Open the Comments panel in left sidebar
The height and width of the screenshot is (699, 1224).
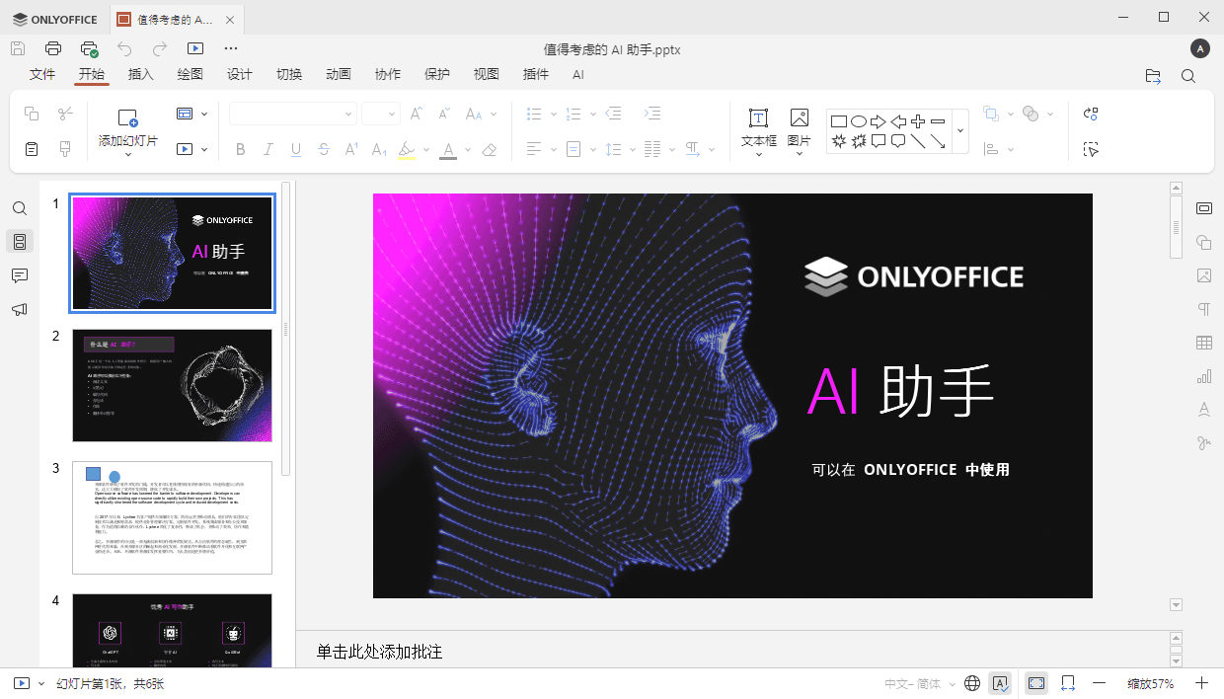click(20, 275)
